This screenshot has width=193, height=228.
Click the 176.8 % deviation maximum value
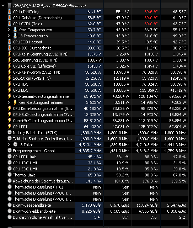150,181
